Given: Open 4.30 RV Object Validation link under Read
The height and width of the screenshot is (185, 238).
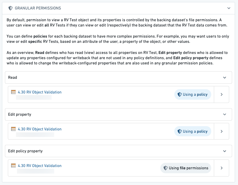Looking at the screenshot, I should (x=40, y=92).
